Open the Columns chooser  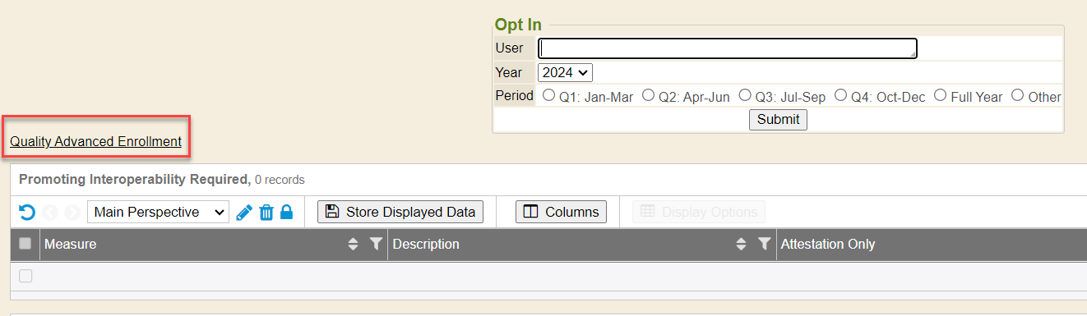pyautogui.click(x=562, y=212)
